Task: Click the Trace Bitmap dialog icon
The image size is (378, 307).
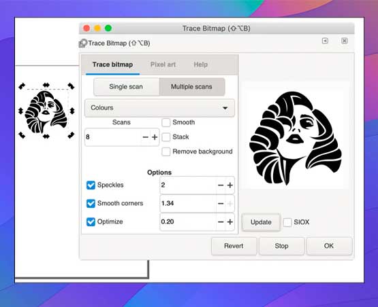Action: (x=82, y=43)
